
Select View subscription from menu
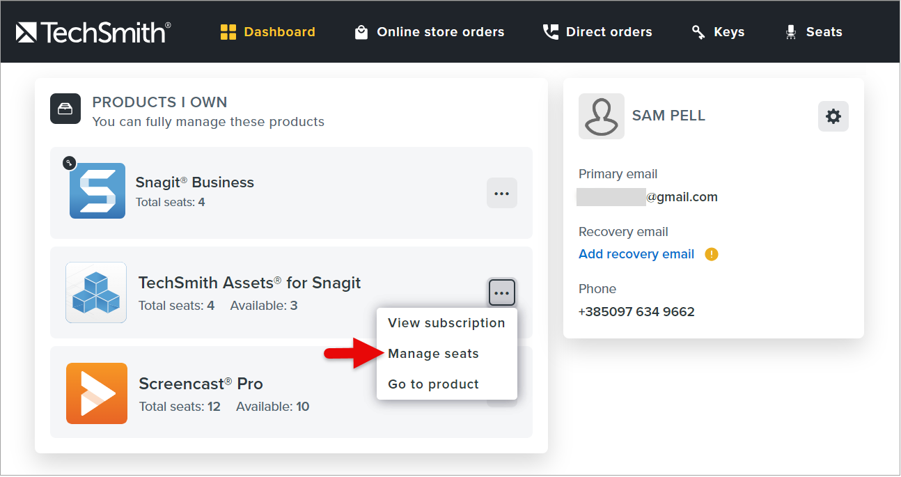[446, 323]
